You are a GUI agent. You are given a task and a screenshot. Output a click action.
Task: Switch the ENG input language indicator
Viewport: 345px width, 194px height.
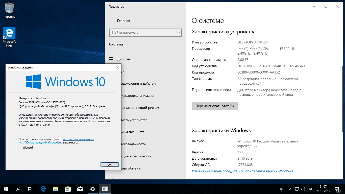310,189
